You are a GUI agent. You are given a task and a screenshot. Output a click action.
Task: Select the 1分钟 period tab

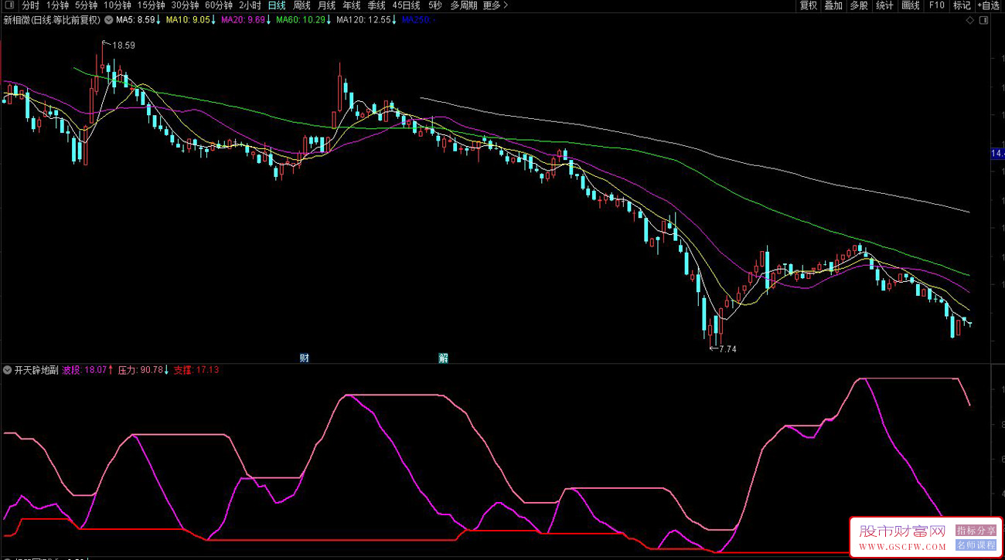click(x=58, y=5)
